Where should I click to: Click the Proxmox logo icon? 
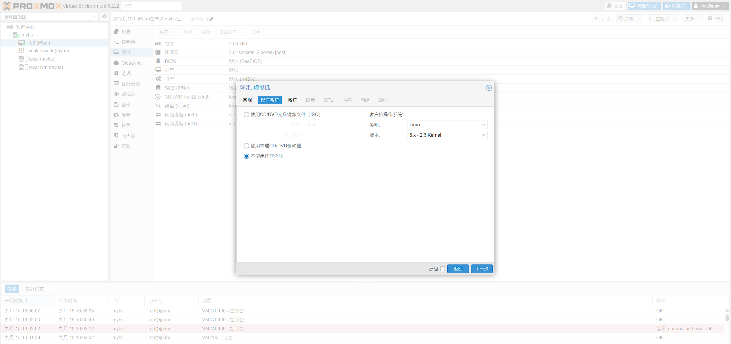7,6
